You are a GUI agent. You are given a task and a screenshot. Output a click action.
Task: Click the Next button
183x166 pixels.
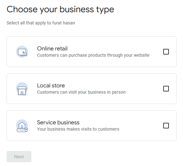pyautogui.click(x=19, y=157)
